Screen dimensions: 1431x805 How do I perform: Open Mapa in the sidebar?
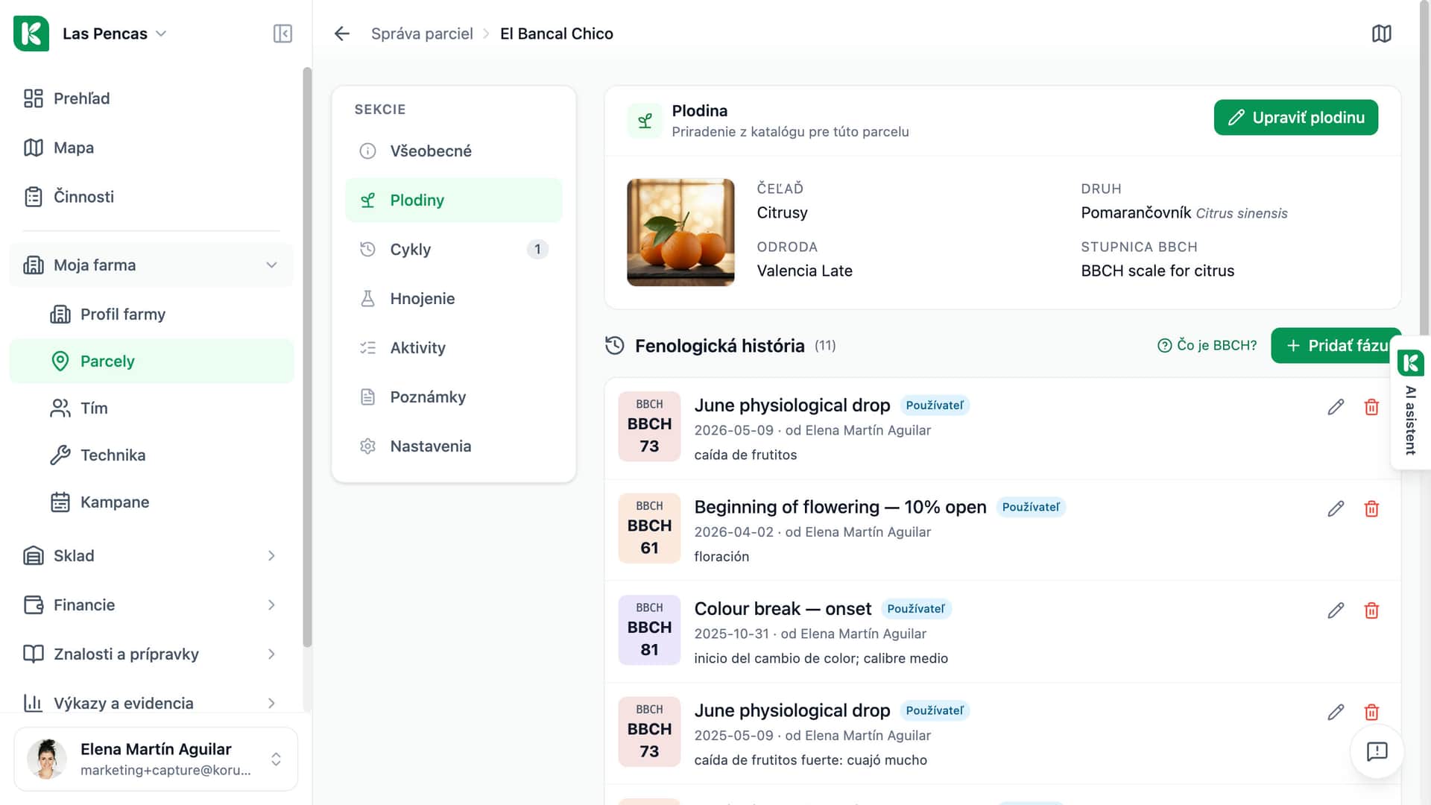point(151,148)
